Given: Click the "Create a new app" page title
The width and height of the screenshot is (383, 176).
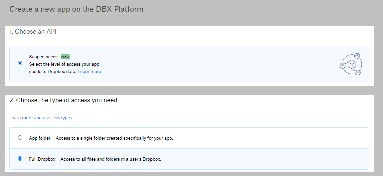Looking at the screenshot, I should point(76,9).
